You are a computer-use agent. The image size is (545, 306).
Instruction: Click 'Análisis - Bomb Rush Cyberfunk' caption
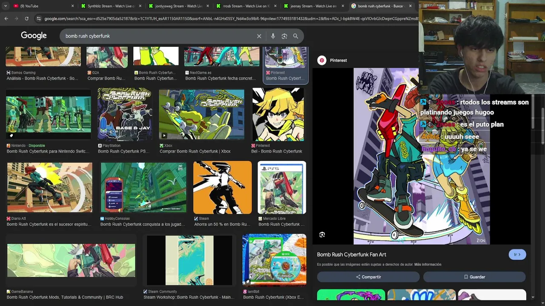click(x=42, y=78)
